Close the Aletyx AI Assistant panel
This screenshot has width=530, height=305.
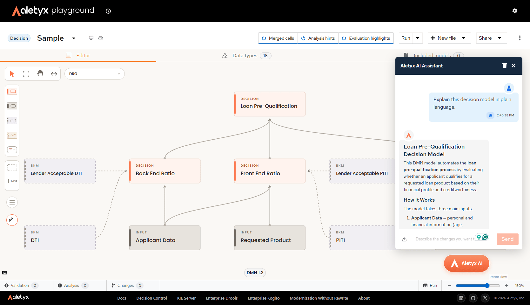(x=513, y=66)
